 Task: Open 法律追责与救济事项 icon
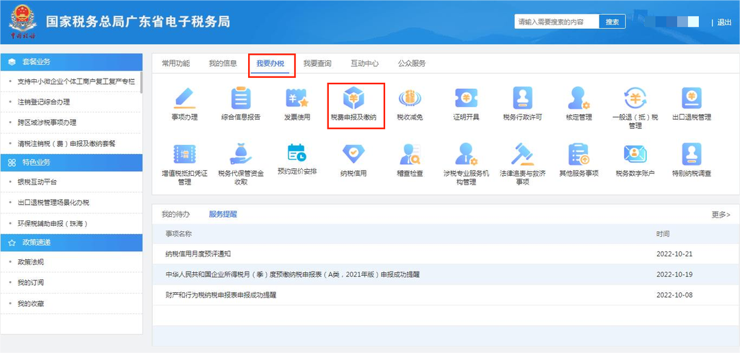522,154
